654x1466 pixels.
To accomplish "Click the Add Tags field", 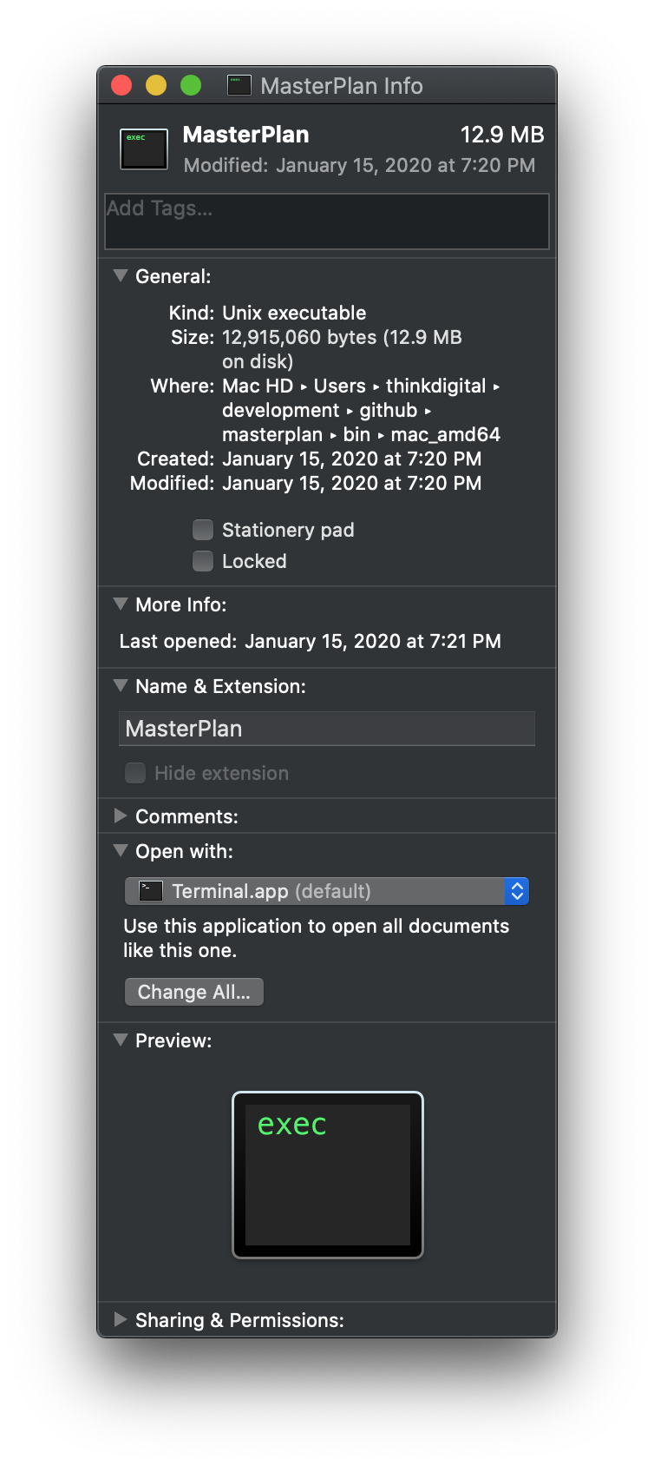I will click(327, 221).
